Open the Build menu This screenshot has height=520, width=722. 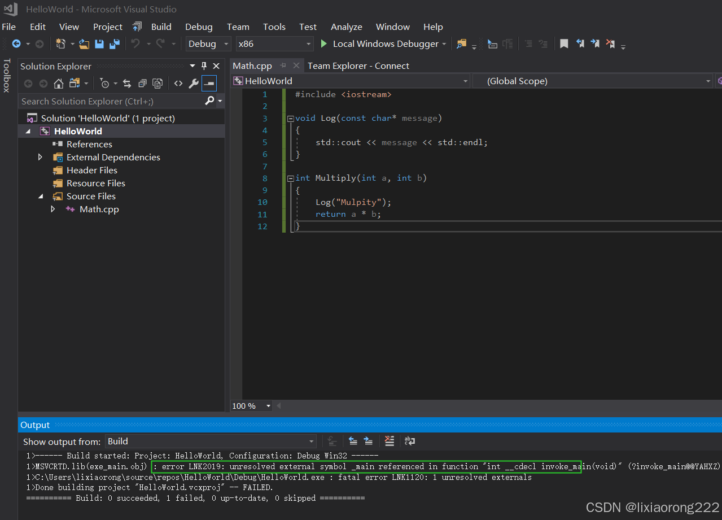click(161, 27)
